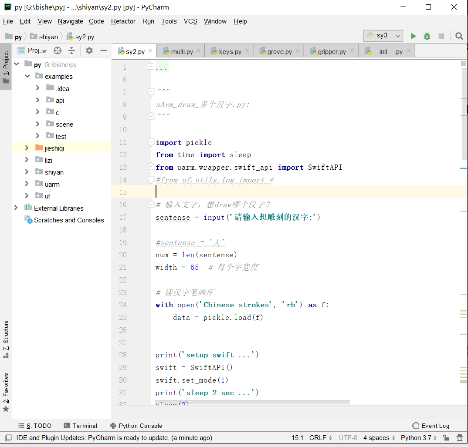The image size is (468, 447).
Task: Switch to the gripper.py tab
Action: tap(331, 52)
